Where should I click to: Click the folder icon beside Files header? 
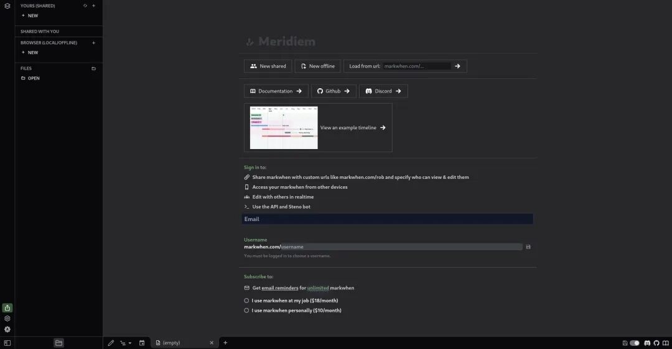click(93, 68)
